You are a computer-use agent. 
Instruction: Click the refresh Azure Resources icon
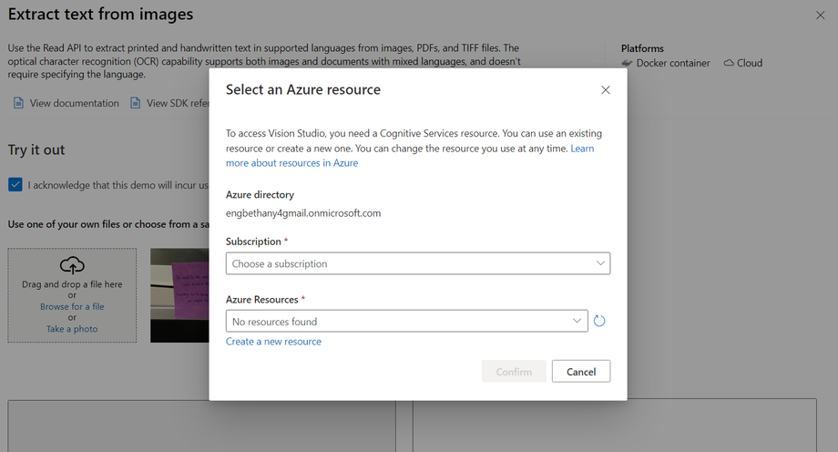[599, 321]
